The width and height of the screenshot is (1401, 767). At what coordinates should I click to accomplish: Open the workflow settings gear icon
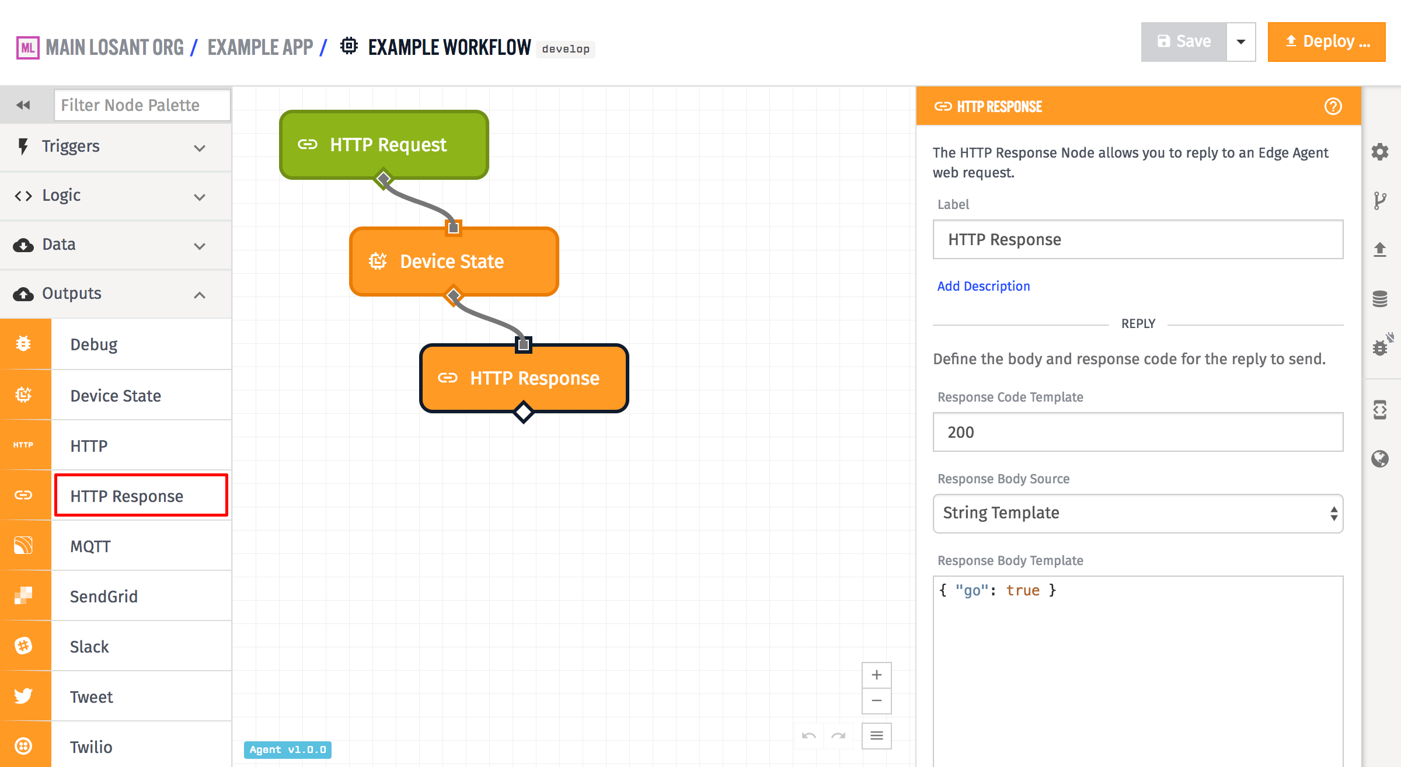[x=1380, y=152]
